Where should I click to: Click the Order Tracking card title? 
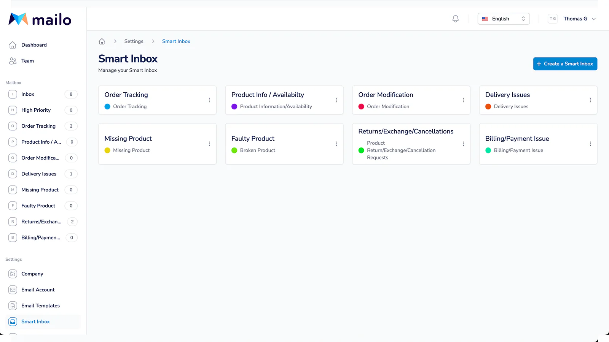[x=126, y=95]
